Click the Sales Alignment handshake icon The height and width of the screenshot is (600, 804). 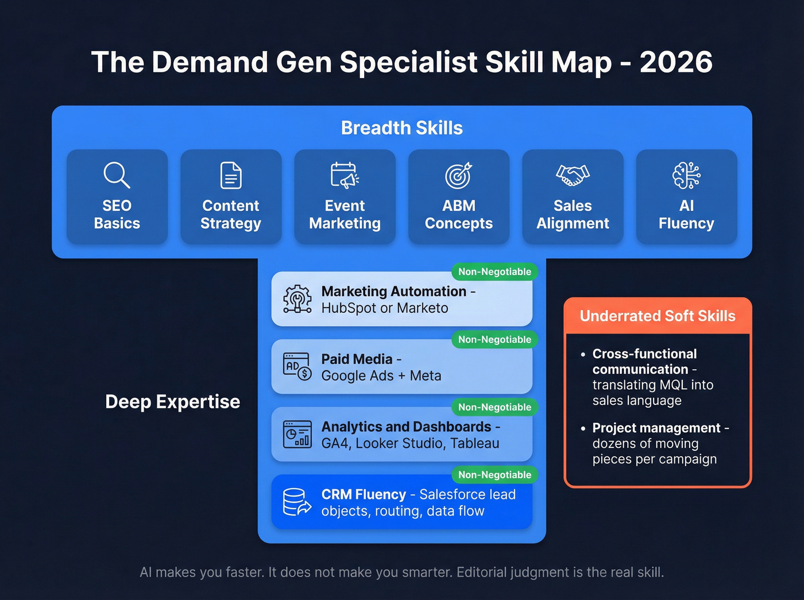(x=572, y=175)
